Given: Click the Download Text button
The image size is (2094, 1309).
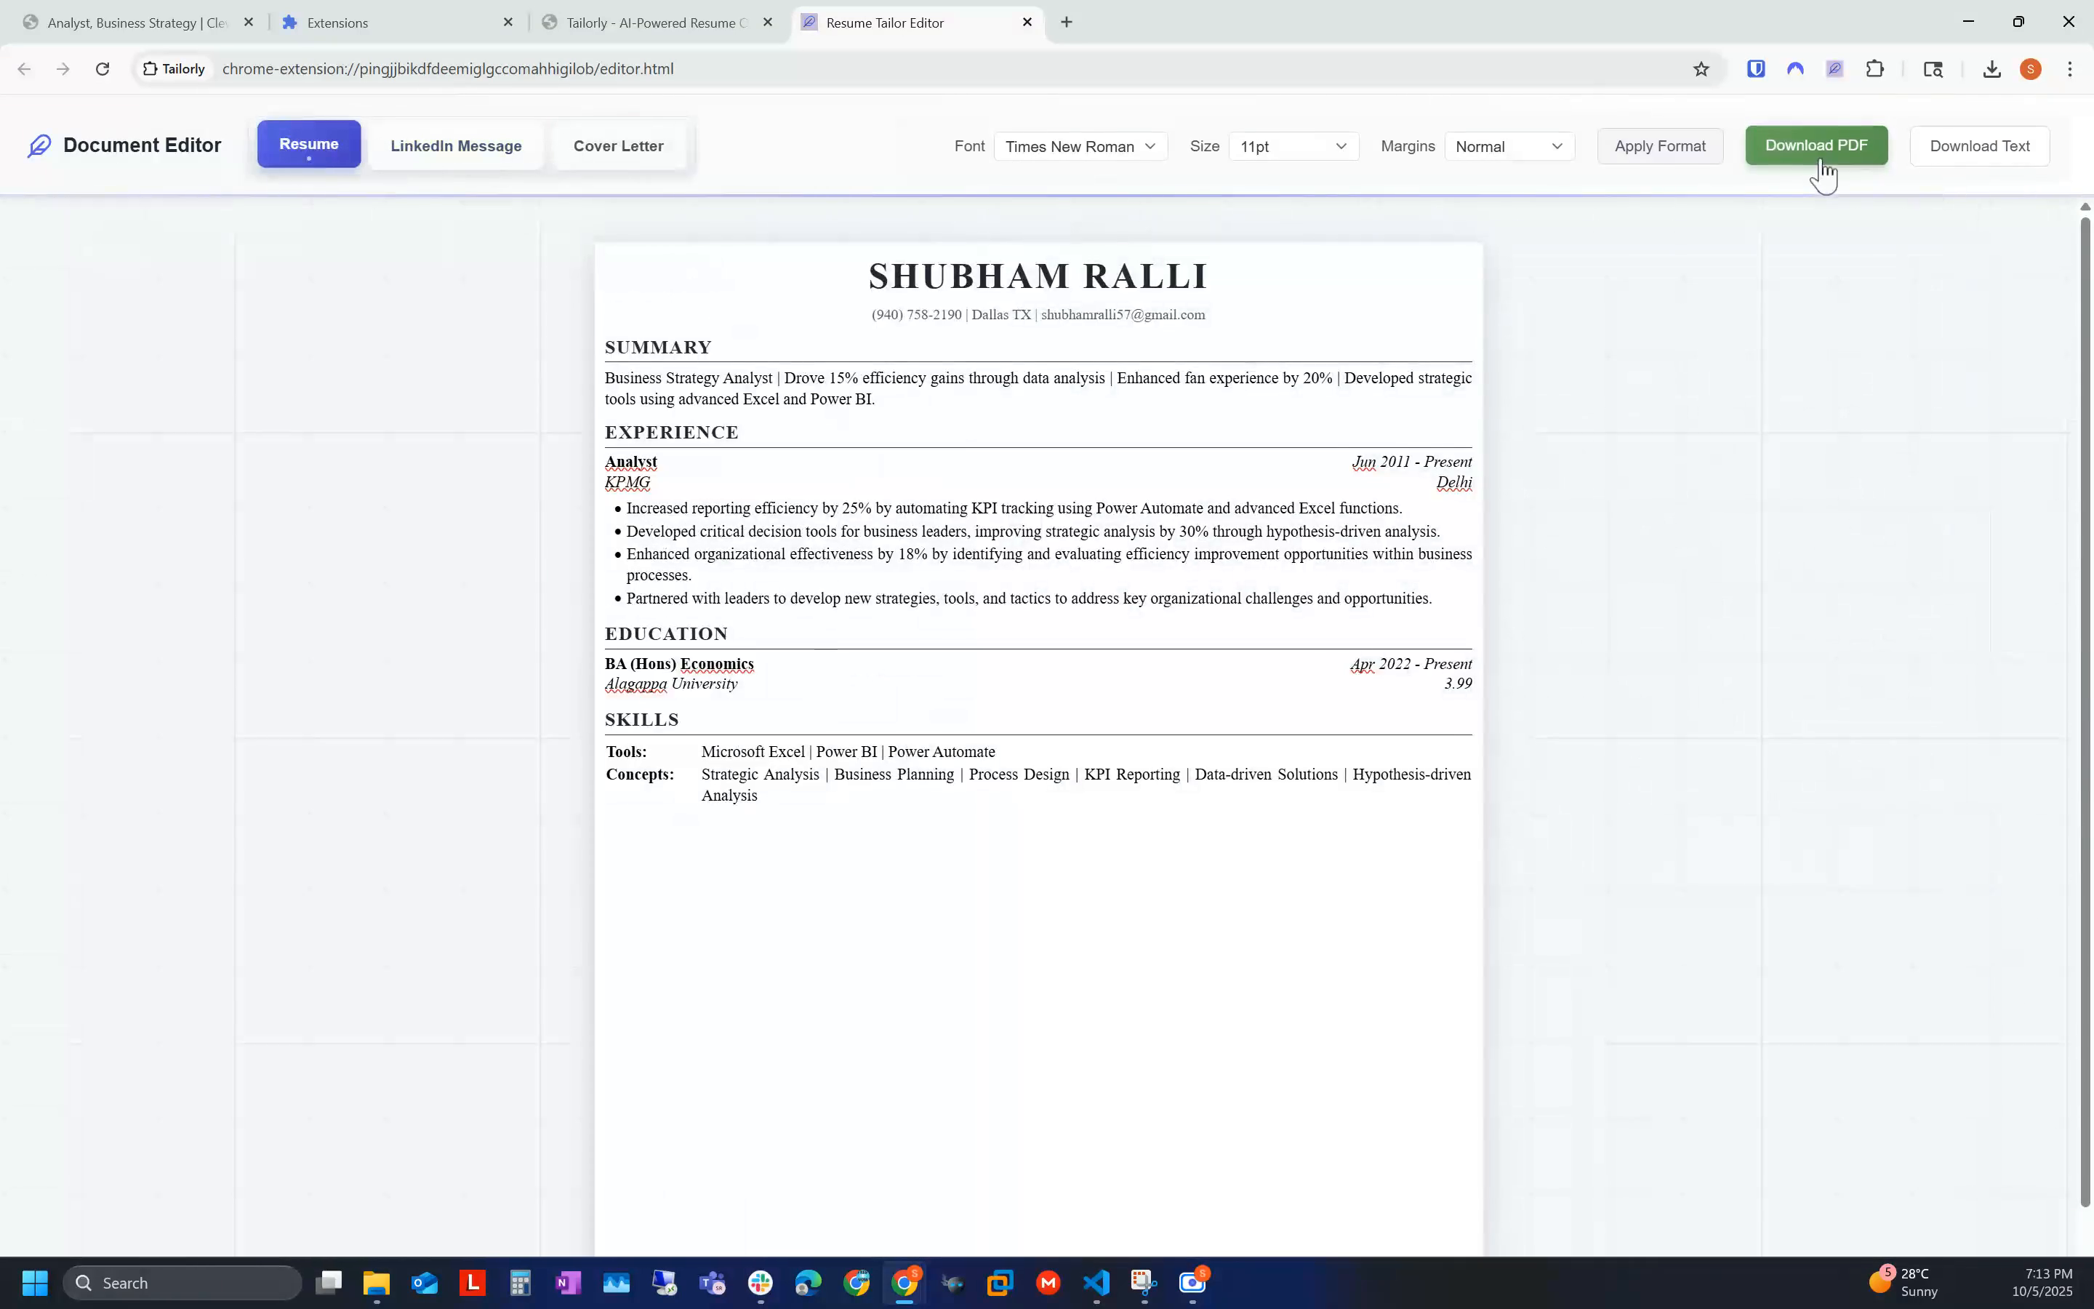Looking at the screenshot, I should coord(1979,145).
